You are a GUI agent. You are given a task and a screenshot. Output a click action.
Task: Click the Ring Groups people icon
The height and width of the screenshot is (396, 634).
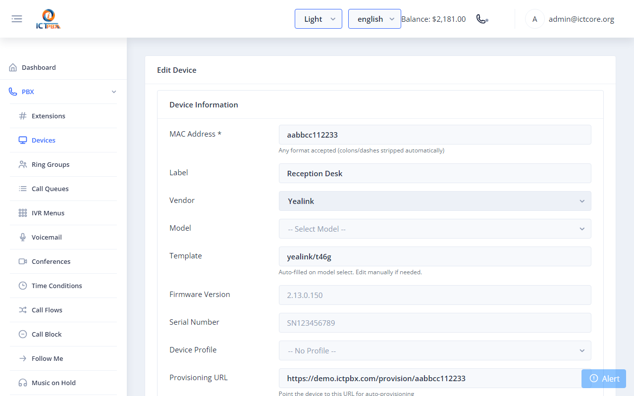[23, 164]
